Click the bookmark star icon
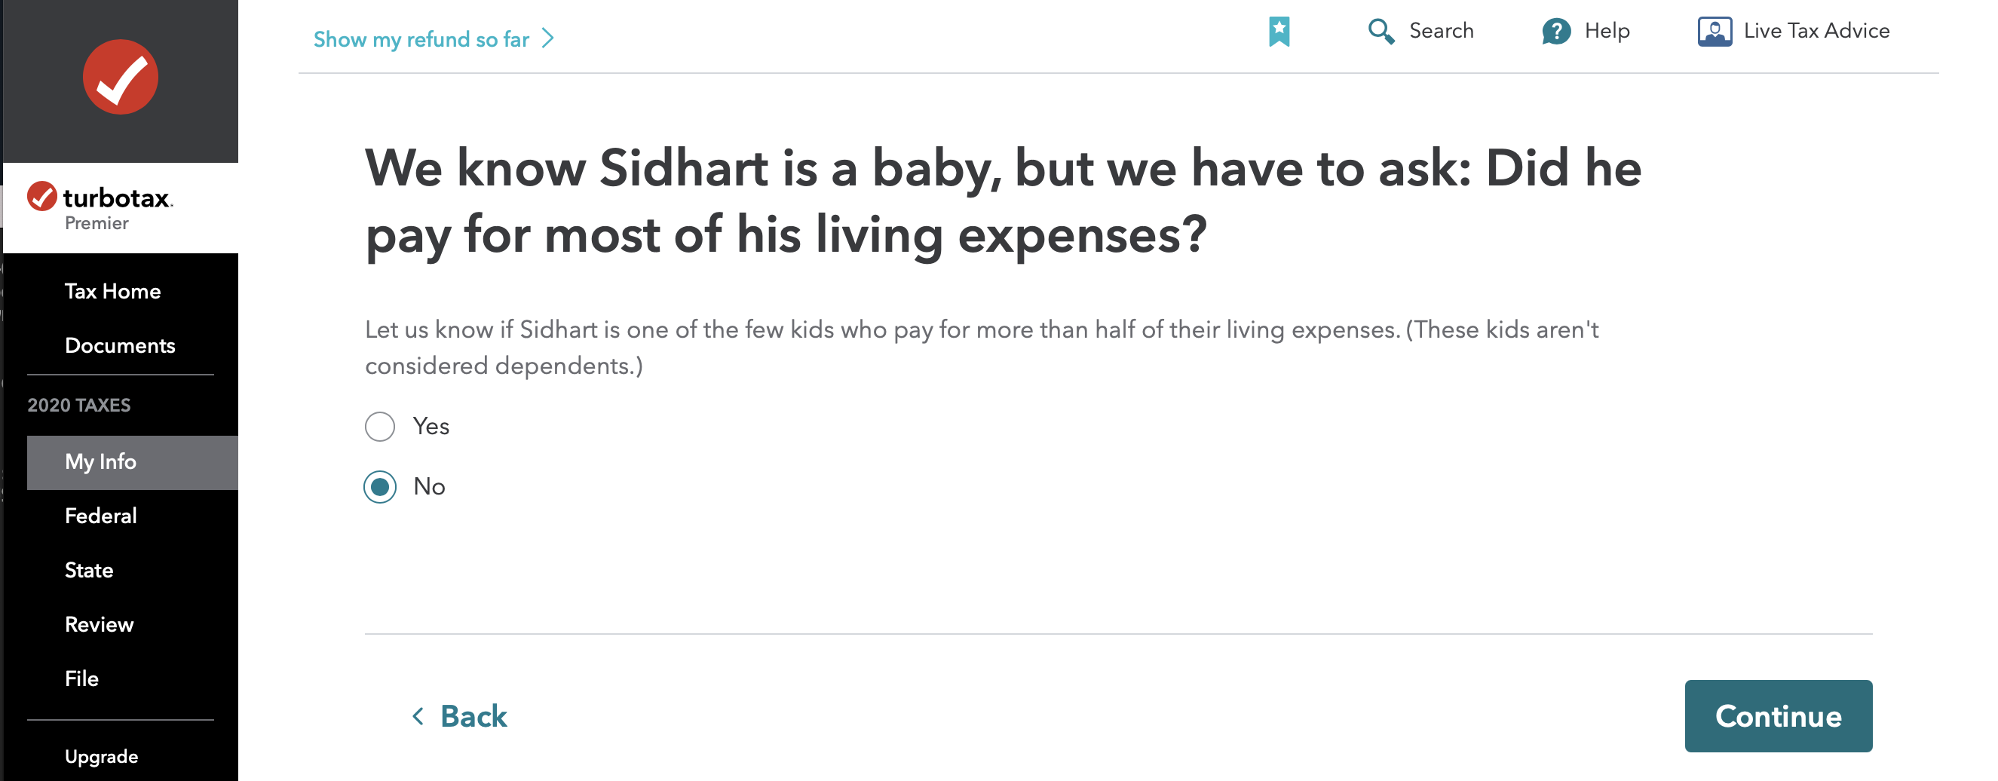 coord(1279,32)
